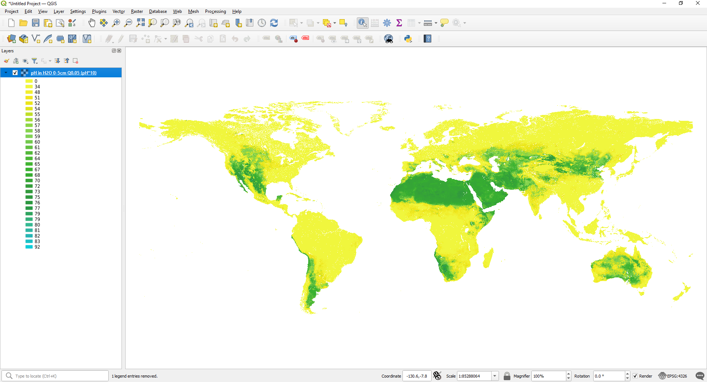707x382 pixels.
Task: Open the Scale dropdown list
Action: click(x=495, y=376)
